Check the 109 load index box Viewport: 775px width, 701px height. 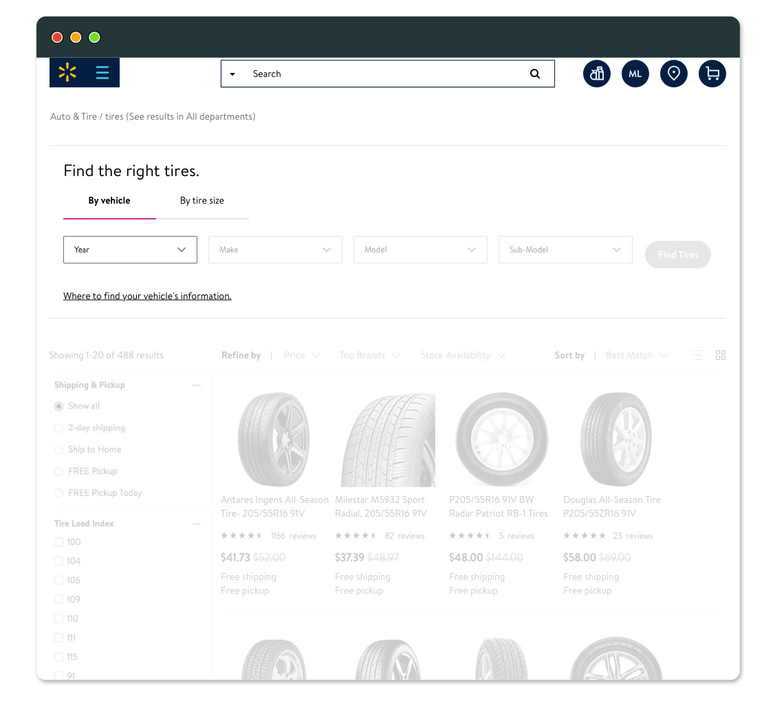click(59, 600)
